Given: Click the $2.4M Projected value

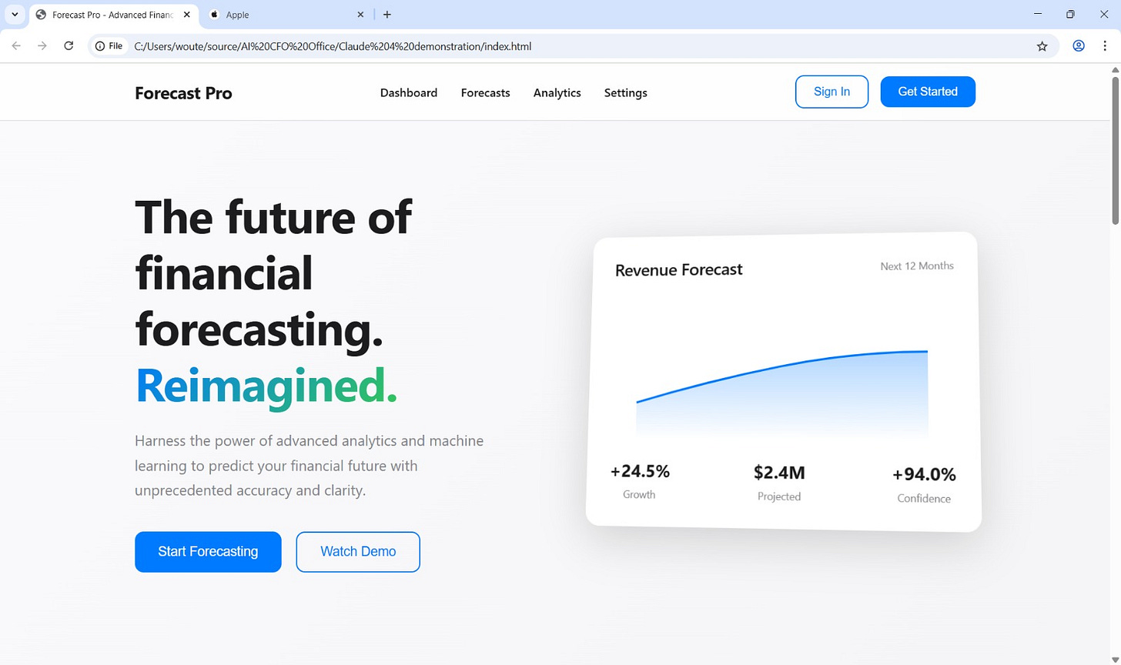Looking at the screenshot, I should click(779, 473).
